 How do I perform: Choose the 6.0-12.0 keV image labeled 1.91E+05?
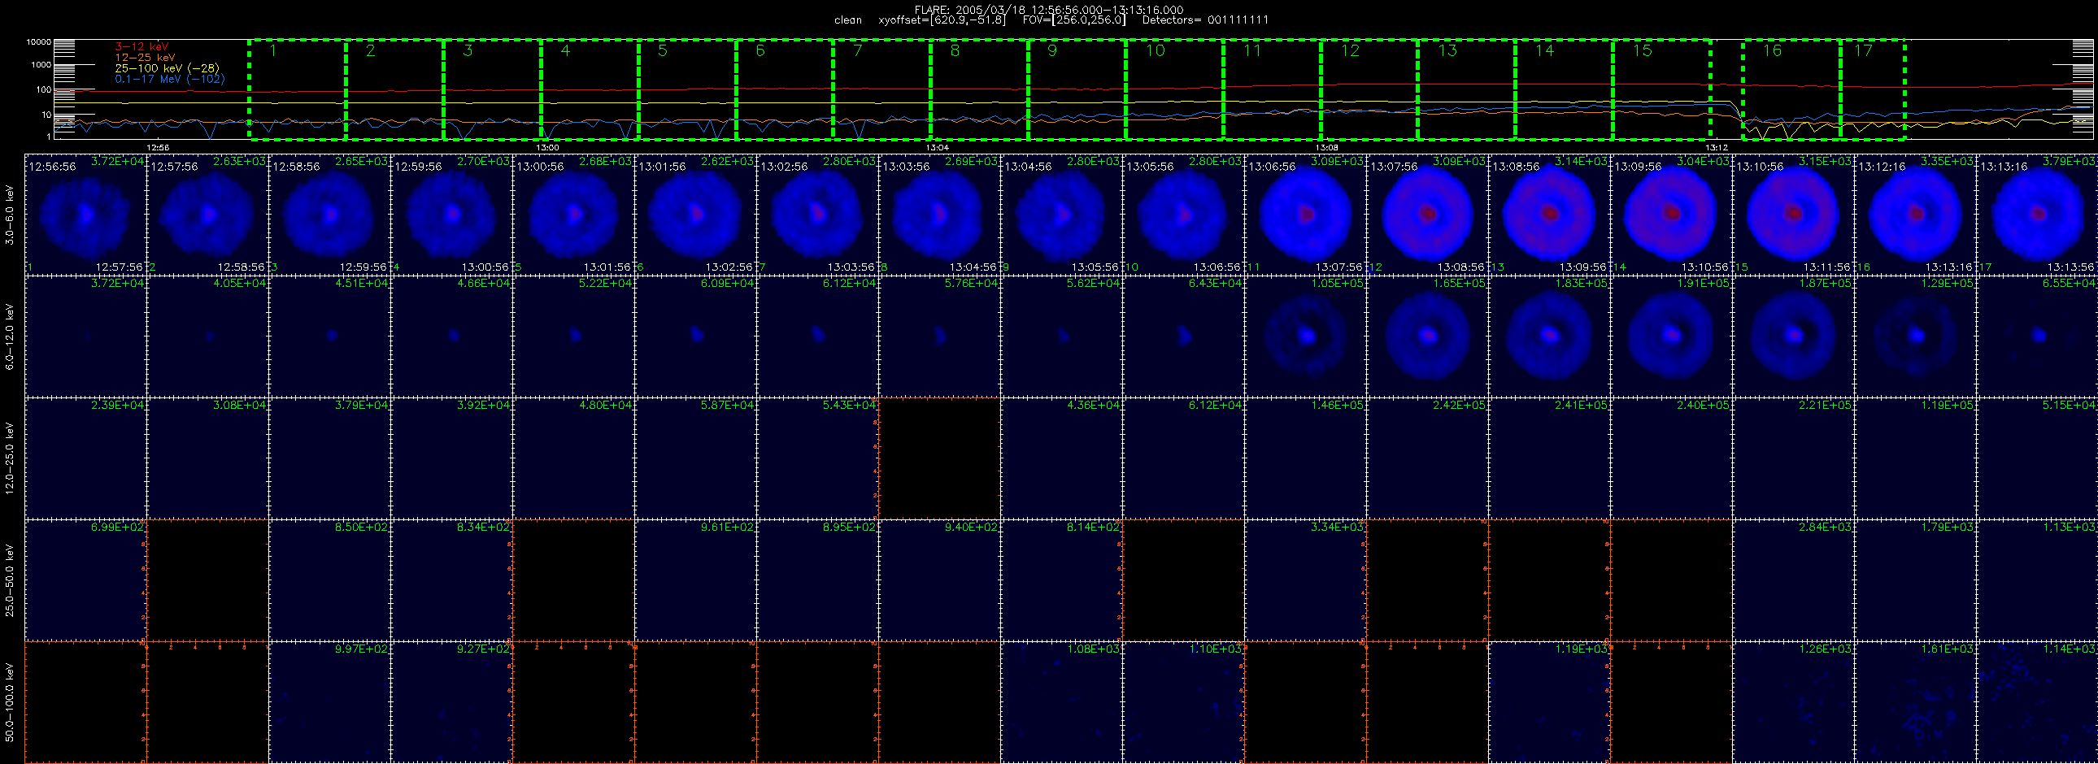pos(1672,336)
